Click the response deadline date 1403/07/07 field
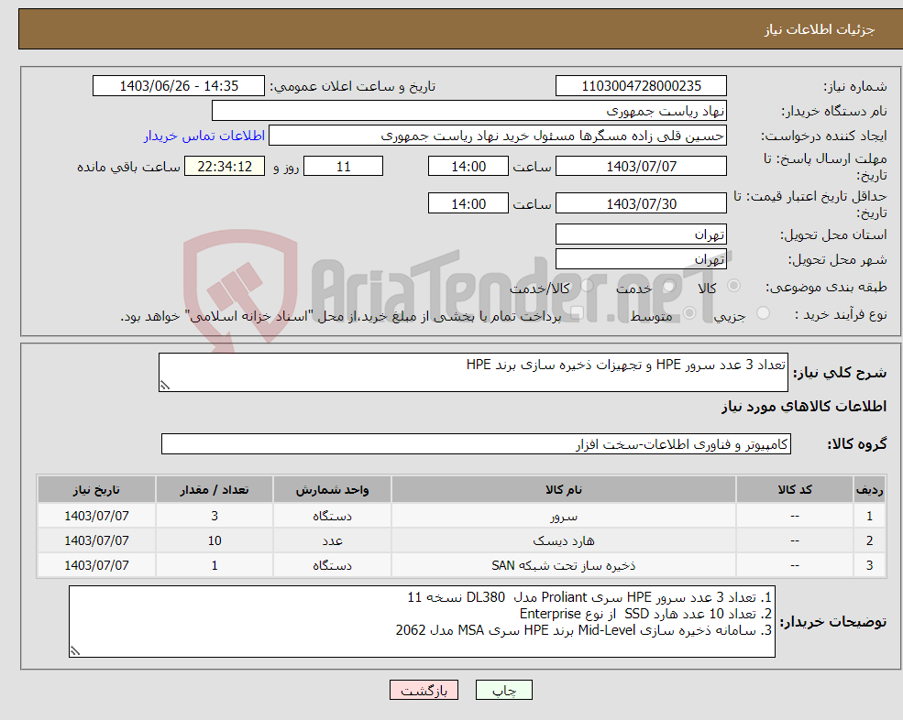 pos(641,167)
